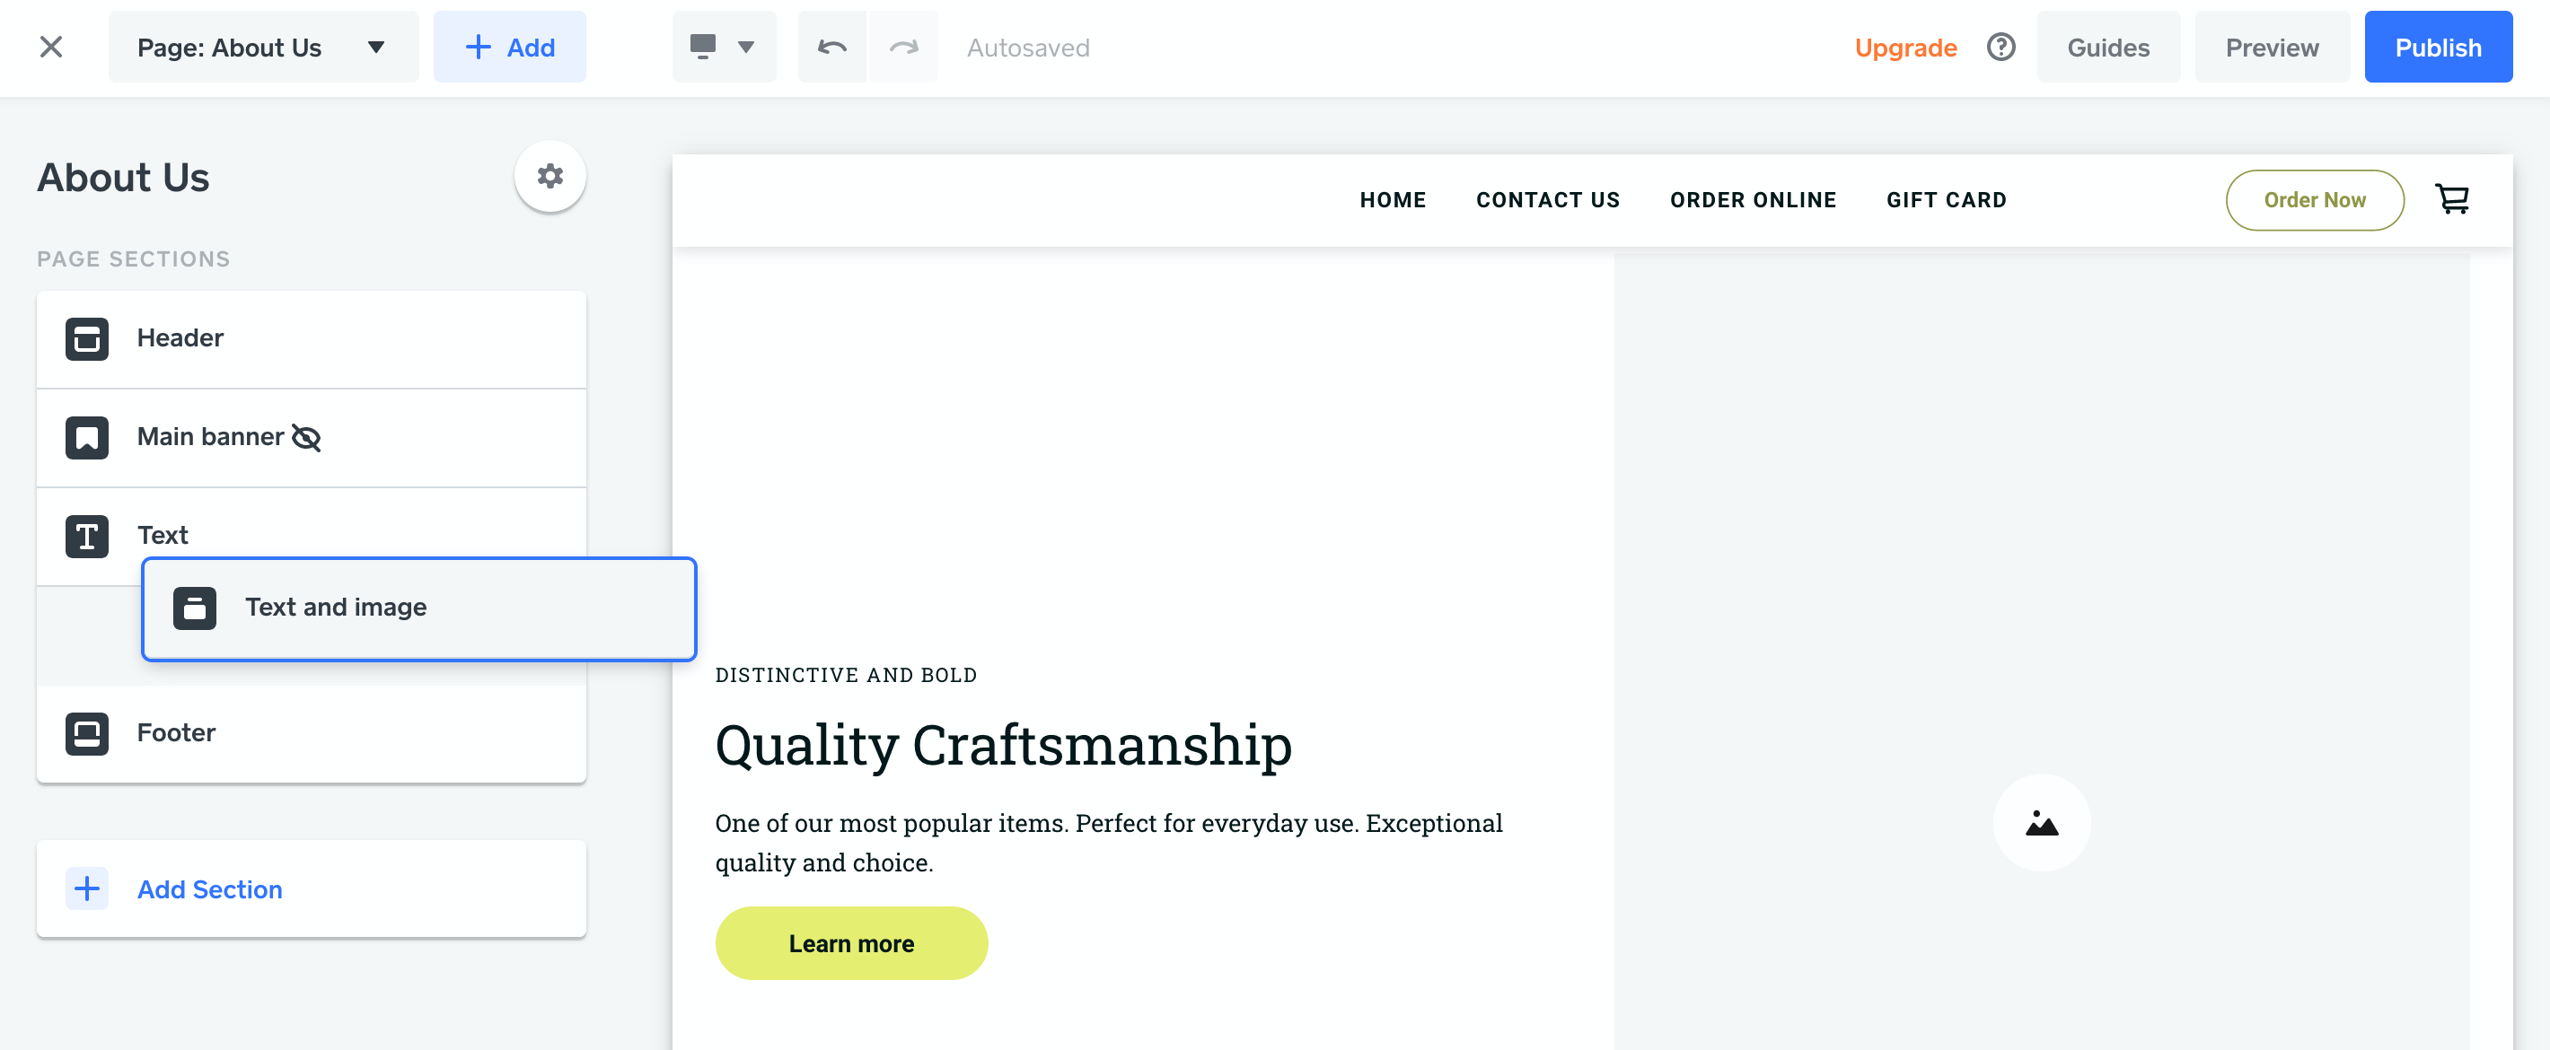
Task: Toggle visibility of the Main banner section
Action: click(x=308, y=437)
